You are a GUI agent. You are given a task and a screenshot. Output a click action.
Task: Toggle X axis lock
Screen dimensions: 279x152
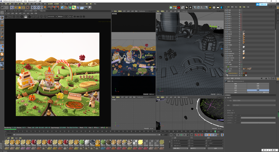[32, 7]
